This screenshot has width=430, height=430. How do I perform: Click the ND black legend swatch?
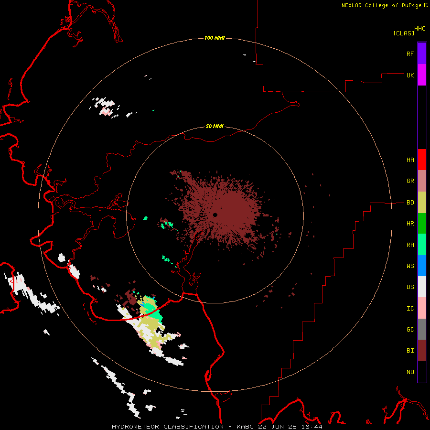[x=422, y=372]
